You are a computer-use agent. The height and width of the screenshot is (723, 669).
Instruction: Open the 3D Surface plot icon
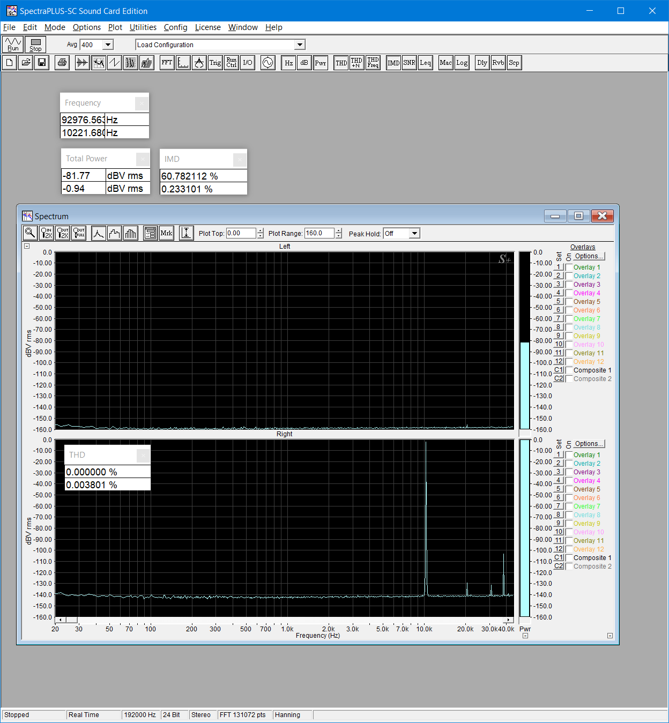(146, 63)
